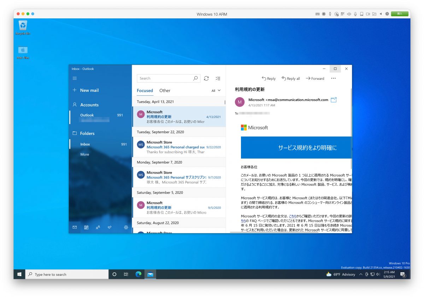Screen dimensions: 424x297
Task: Click the blue サービス規約 banner in email
Action: [x=296, y=148]
